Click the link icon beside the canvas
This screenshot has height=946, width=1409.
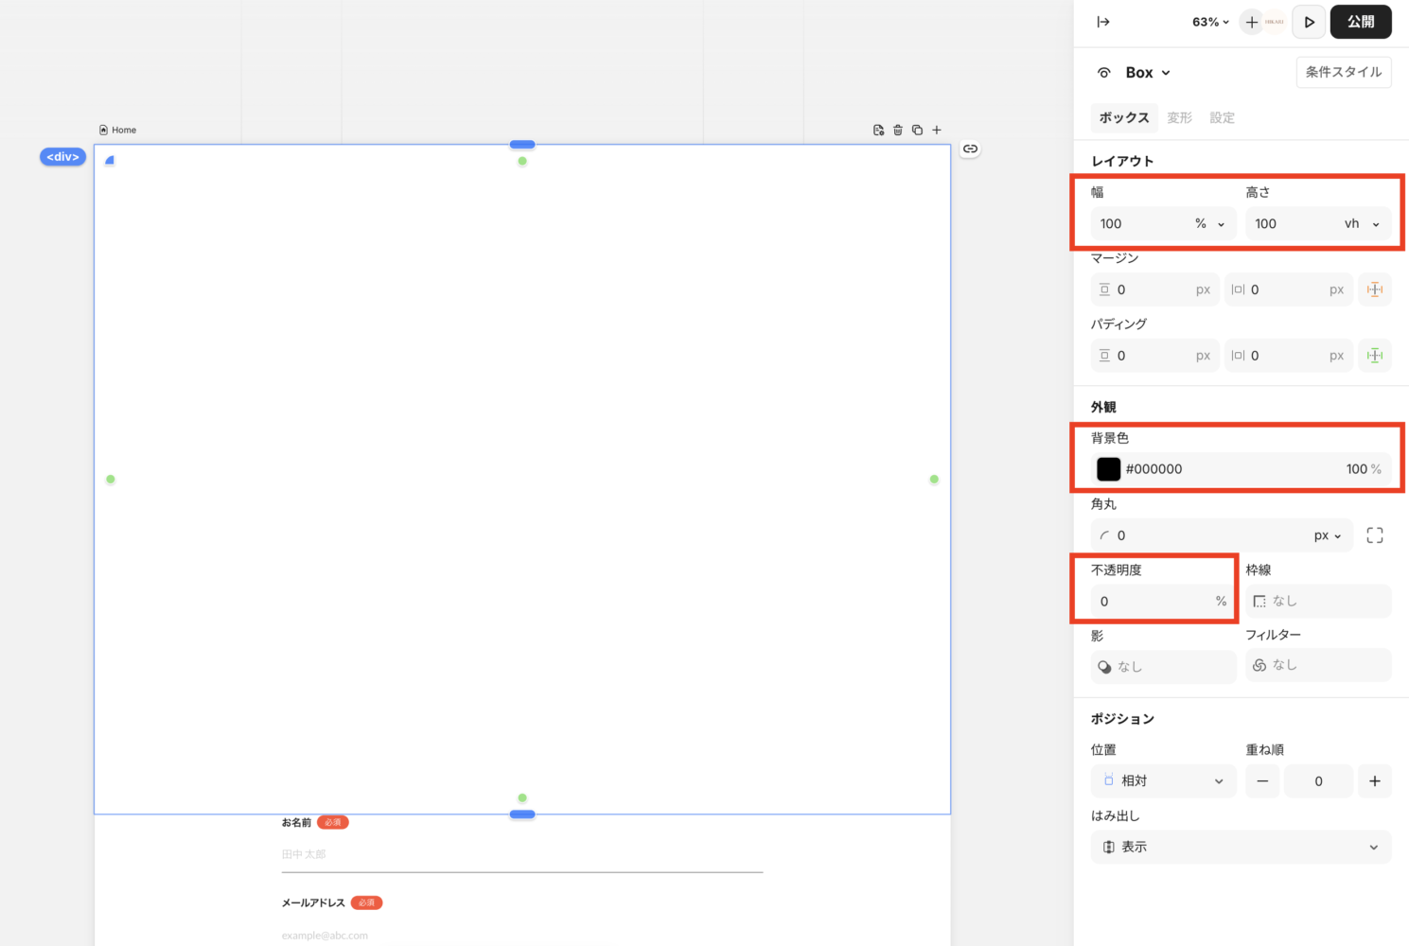[x=970, y=149]
